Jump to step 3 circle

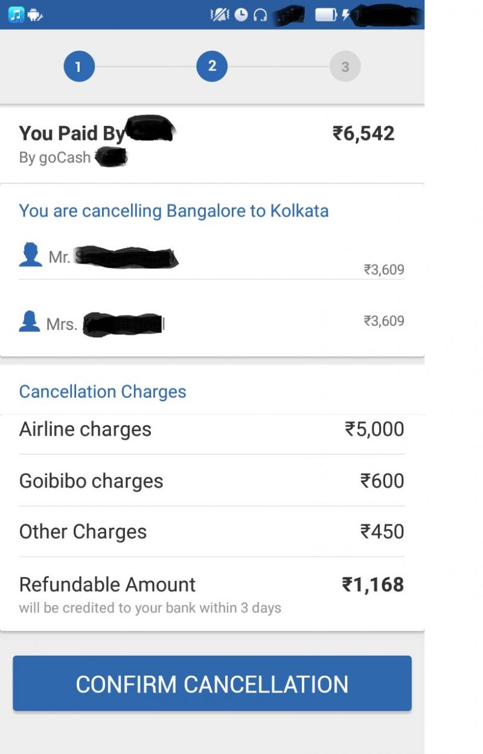click(345, 66)
